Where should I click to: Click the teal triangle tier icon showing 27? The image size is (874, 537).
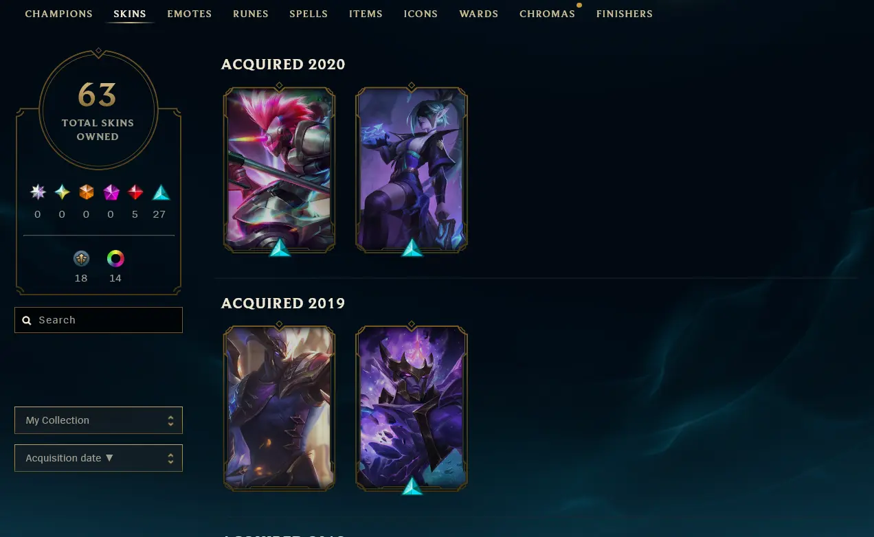(x=160, y=192)
